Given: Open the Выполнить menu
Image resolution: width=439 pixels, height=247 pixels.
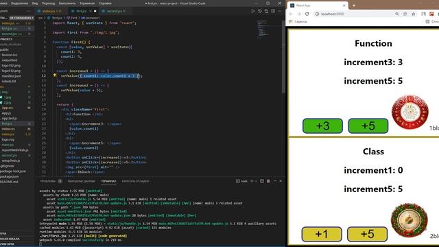Looking at the screenshot, I should [67, 3].
